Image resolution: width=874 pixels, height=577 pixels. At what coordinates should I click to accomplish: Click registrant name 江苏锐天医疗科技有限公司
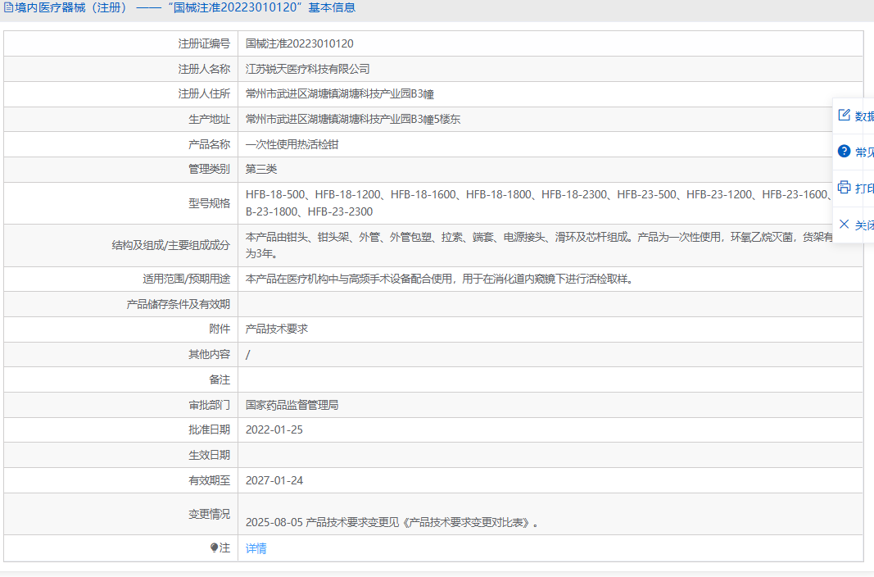[x=308, y=69]
